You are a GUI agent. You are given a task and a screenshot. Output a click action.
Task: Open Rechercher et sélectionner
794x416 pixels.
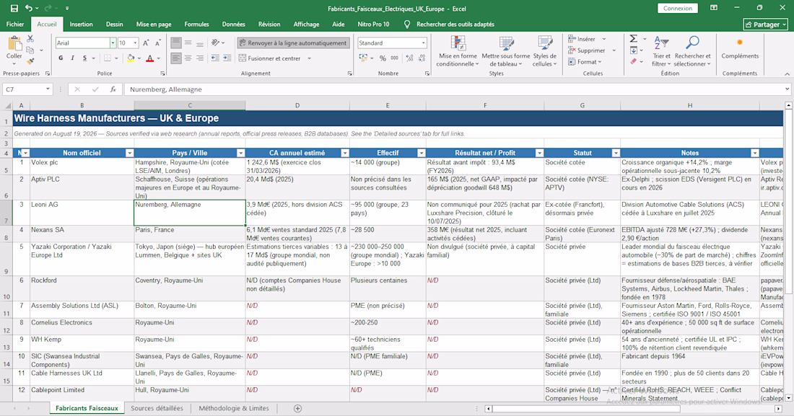pos(692,51)
